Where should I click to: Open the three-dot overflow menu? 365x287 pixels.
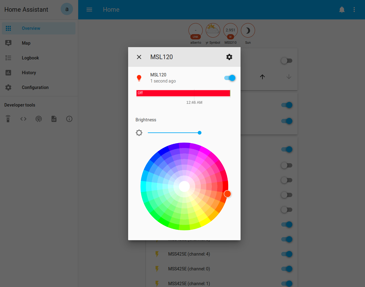point(354,10)
